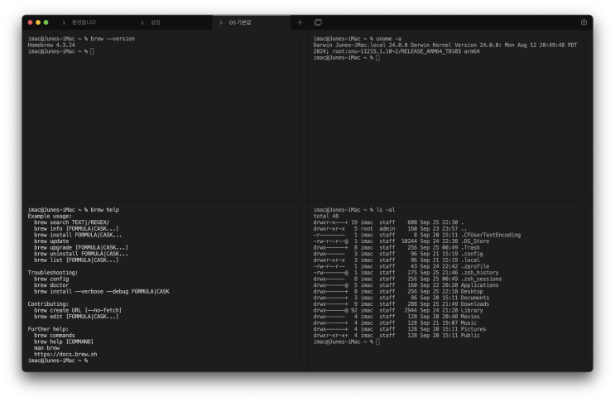
Task: Switch to tab 2 설정
Action: pos(173,22)
